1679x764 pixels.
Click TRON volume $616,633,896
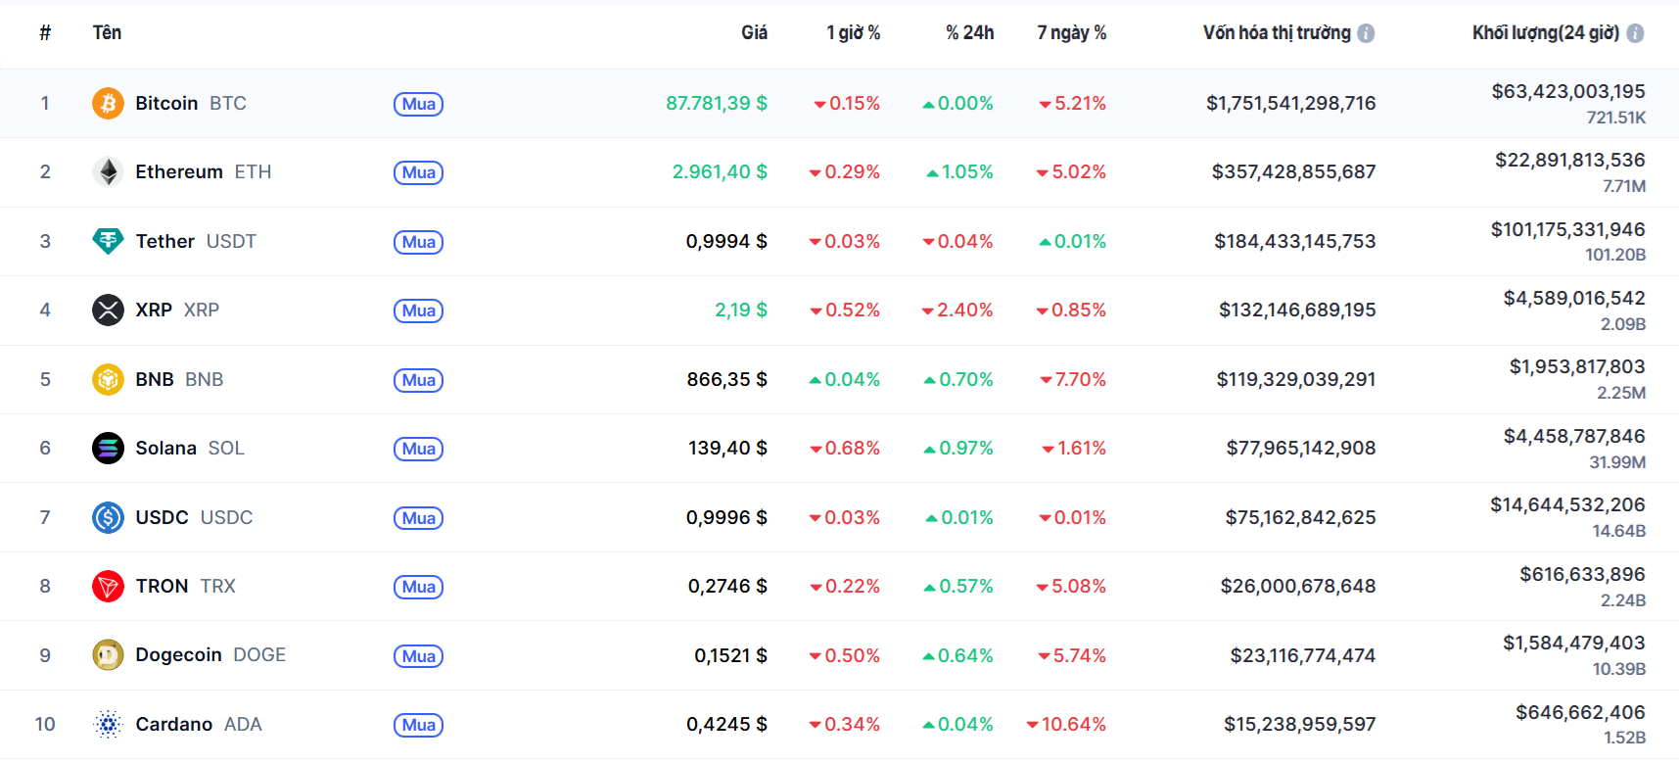click(1582, 574)
